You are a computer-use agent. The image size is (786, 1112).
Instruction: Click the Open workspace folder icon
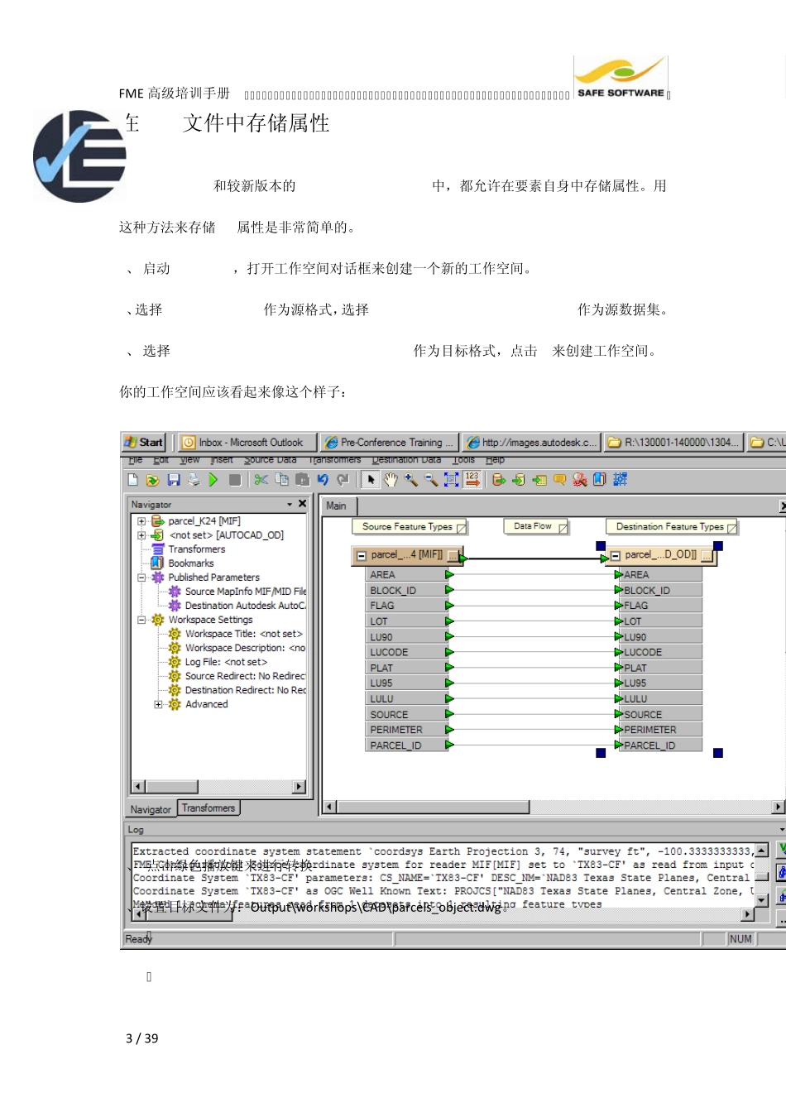pyautogui.click(x=153, y=480)
